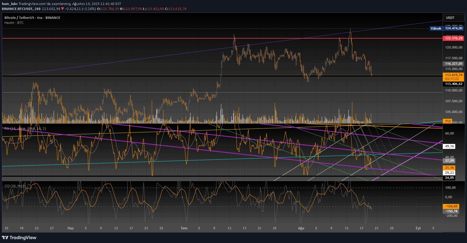467x243 pixels.
Task: Click the TradingView logo at bottom left
Action: (19, 237)
